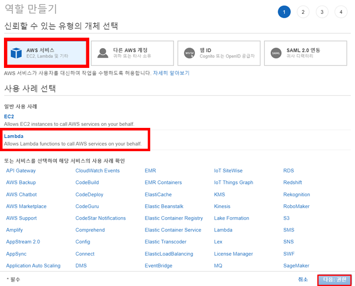The image size is (355, 286).
Task: Select API Gateway service
Action: [21, 171]
